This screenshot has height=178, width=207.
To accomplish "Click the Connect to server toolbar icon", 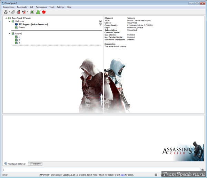I will point(6,12).
